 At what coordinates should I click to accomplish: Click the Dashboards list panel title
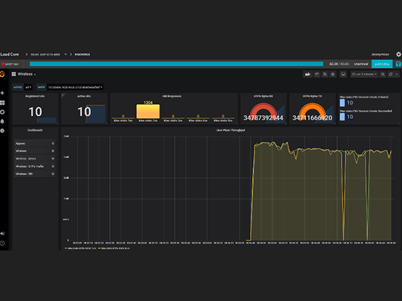click(x=35, y=130)
